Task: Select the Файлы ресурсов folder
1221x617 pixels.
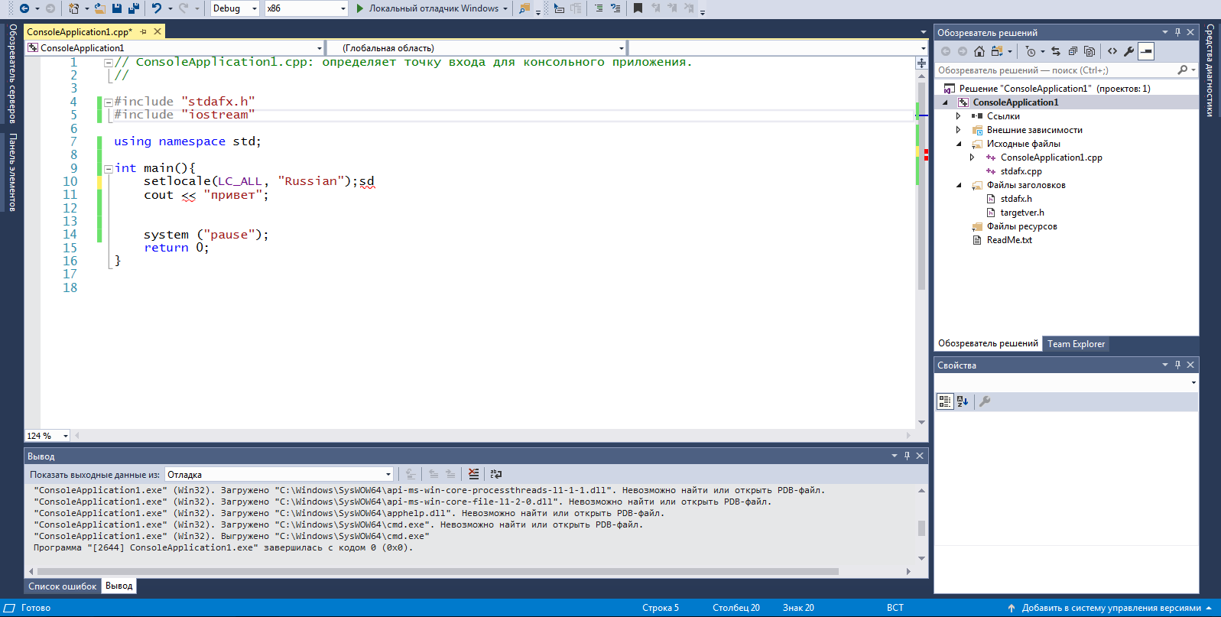Action: click(x=1021, y=226)
